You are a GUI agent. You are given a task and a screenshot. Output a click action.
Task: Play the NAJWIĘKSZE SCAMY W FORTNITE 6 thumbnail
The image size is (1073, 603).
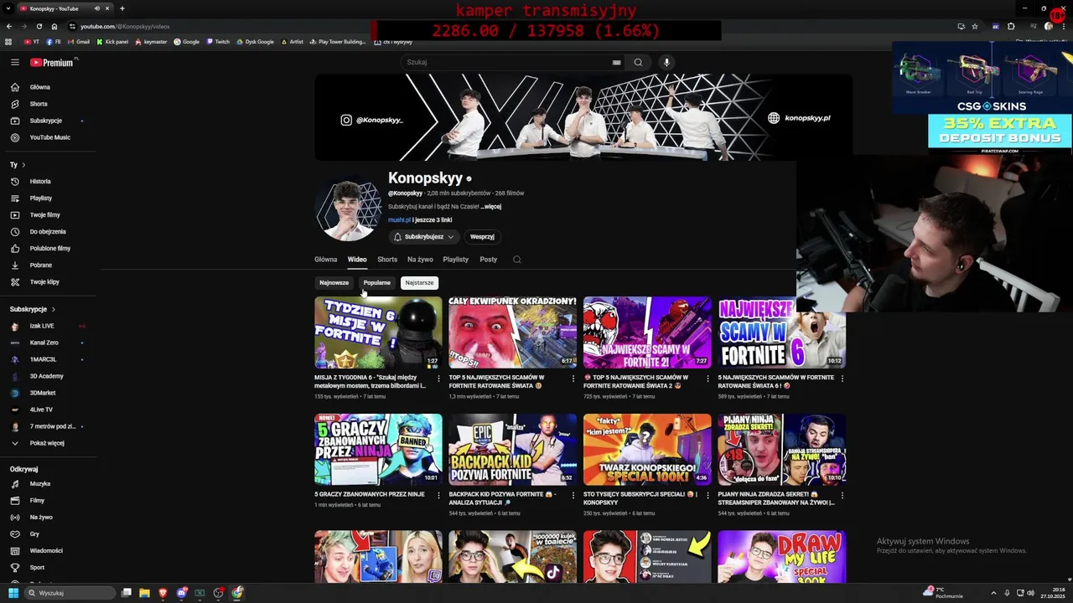[781, 332]
